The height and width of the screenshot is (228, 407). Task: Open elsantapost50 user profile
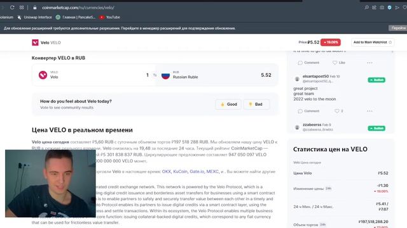(315, 76)
